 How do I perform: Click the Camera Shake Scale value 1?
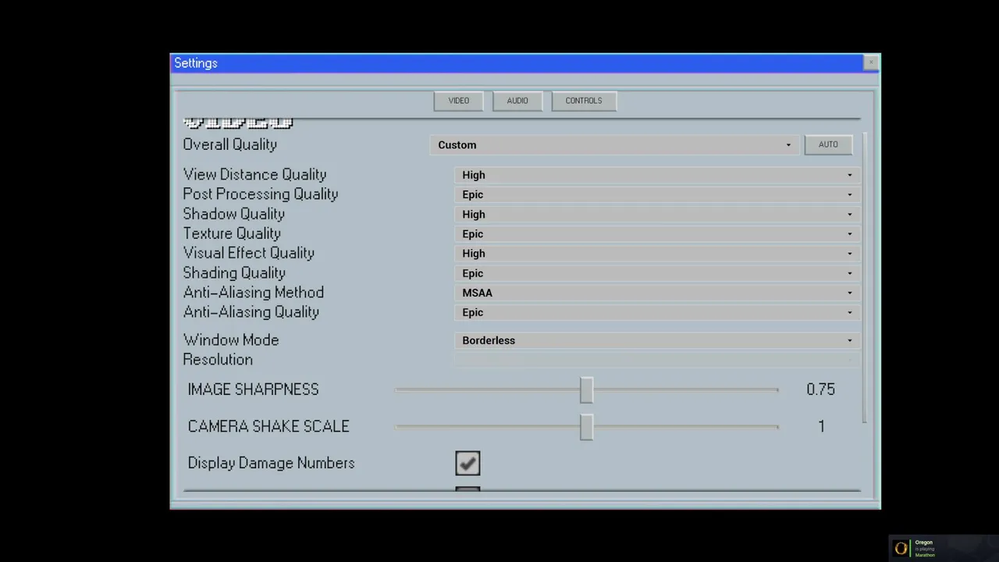pos(821,426)
